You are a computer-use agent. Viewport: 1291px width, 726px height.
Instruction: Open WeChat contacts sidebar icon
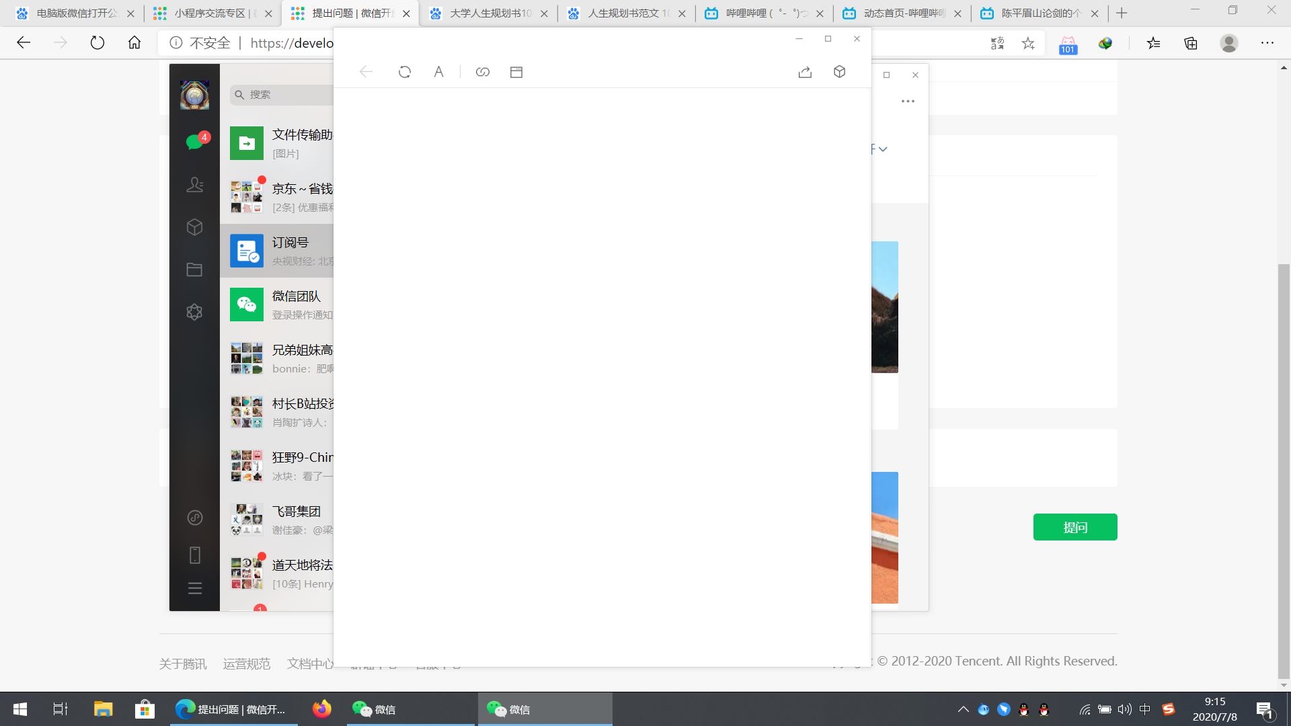coord(194,185)
